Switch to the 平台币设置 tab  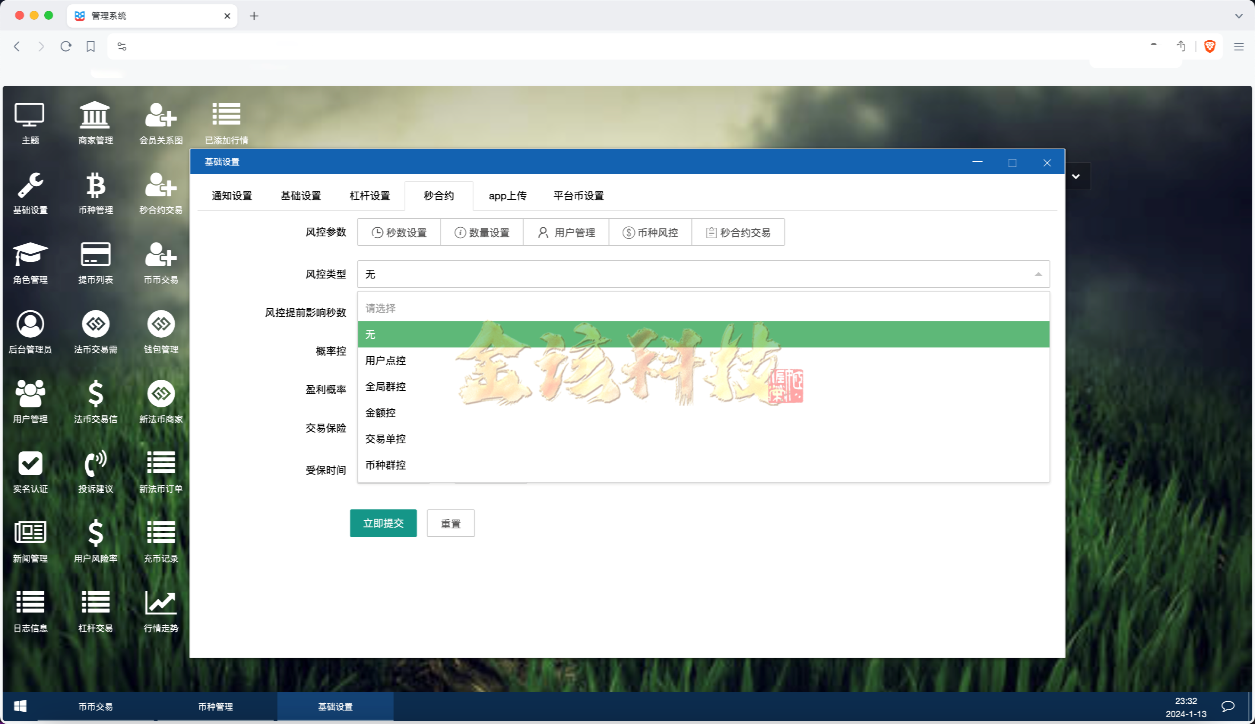578,195
